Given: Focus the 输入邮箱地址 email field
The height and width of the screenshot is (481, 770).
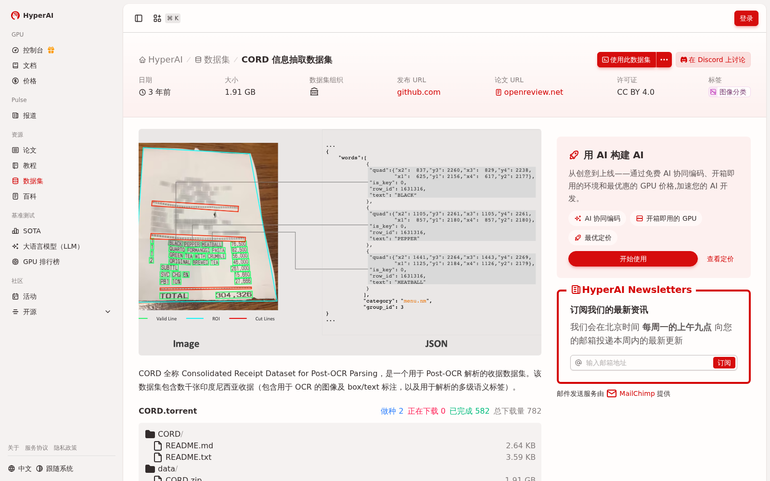Looking at the screenshot, I should pyautogui.click(x=647, y=363).
